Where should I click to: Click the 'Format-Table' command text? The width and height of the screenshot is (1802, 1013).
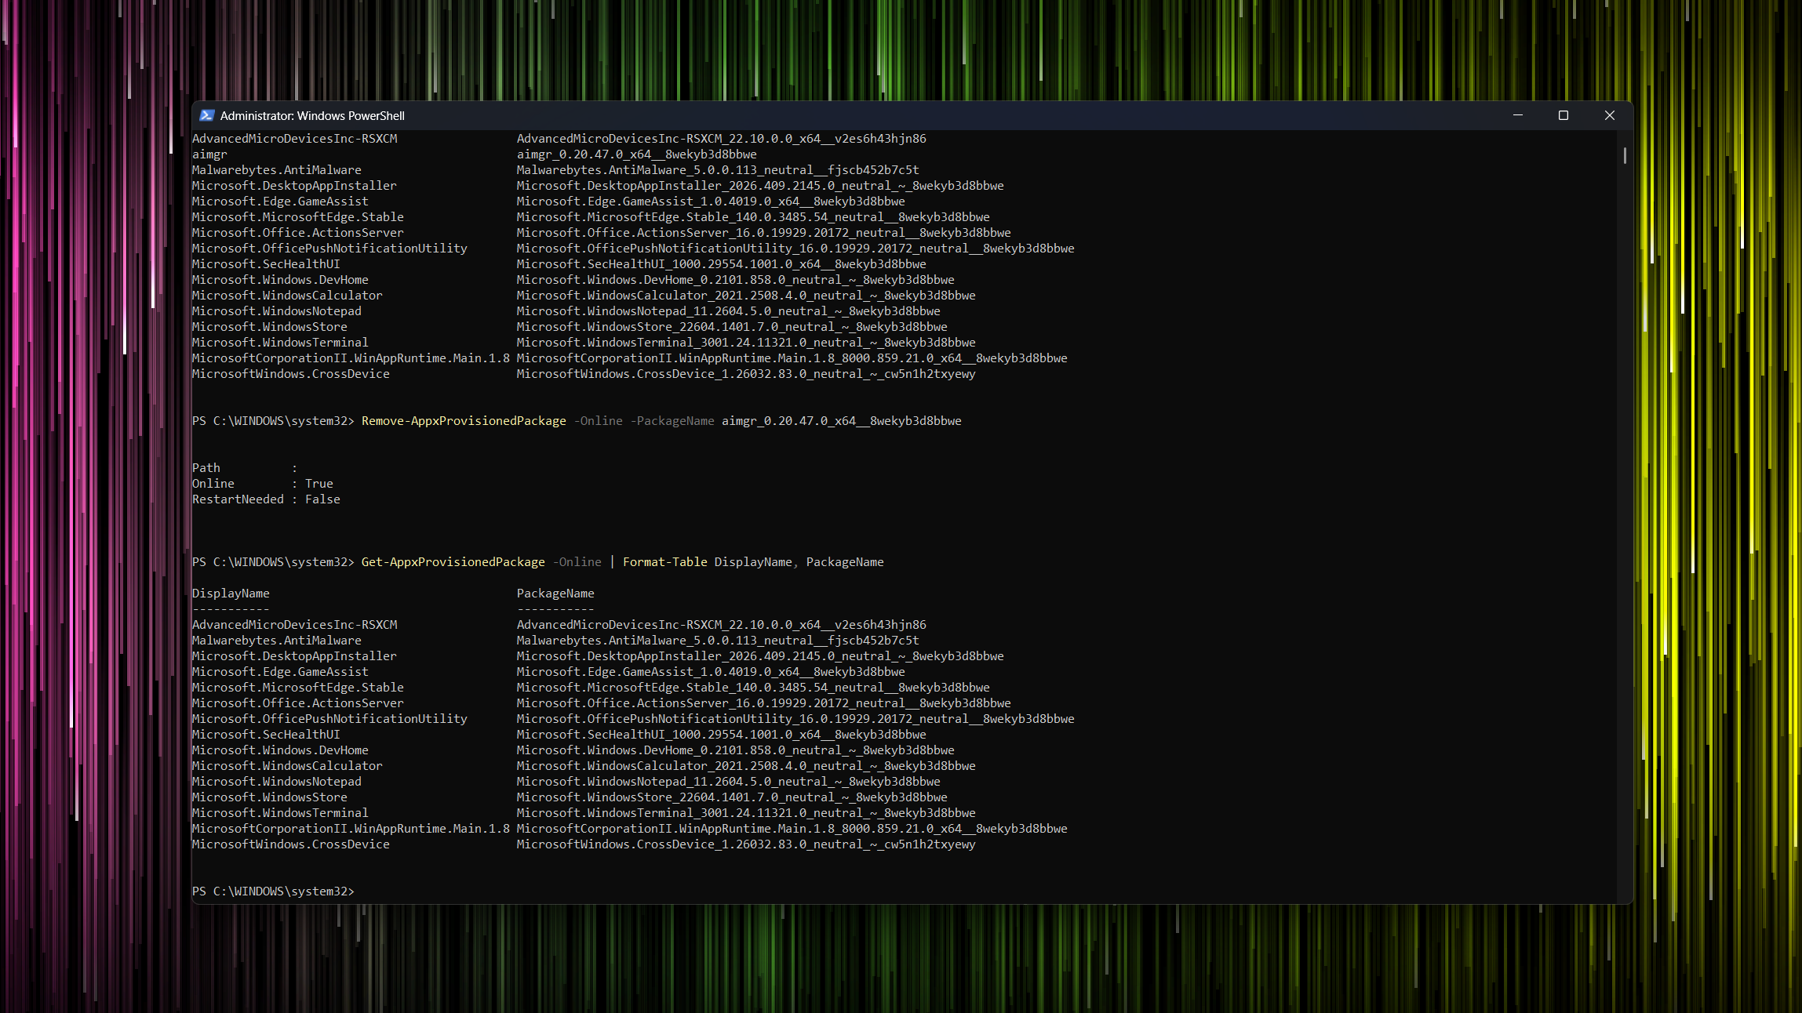(x=664, y=562)
